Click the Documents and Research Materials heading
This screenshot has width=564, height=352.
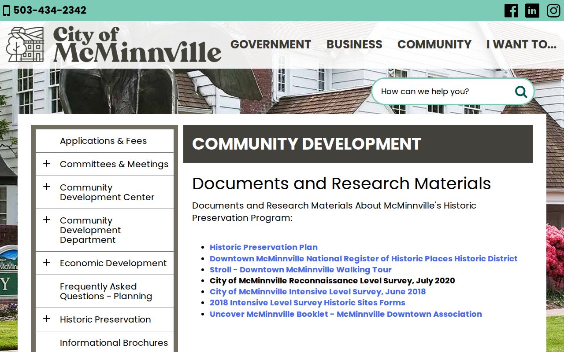tap(341, 183)
